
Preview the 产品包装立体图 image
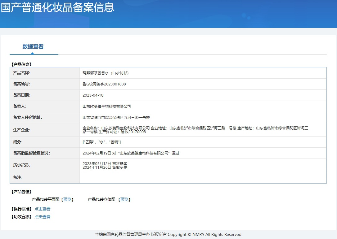click(124, 200)
